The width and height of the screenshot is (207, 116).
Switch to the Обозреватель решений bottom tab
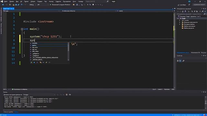click(183, 53)
